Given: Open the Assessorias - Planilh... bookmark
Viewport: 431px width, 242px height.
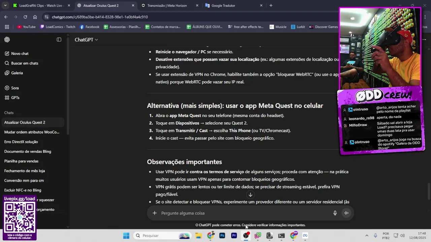Looking at the screenshot, I should [122, 27].
